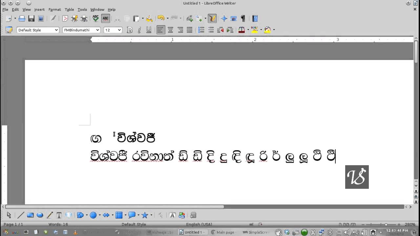Screen dimensions: 420x236
Task: Undo the last action
Action: pos(161,19)
